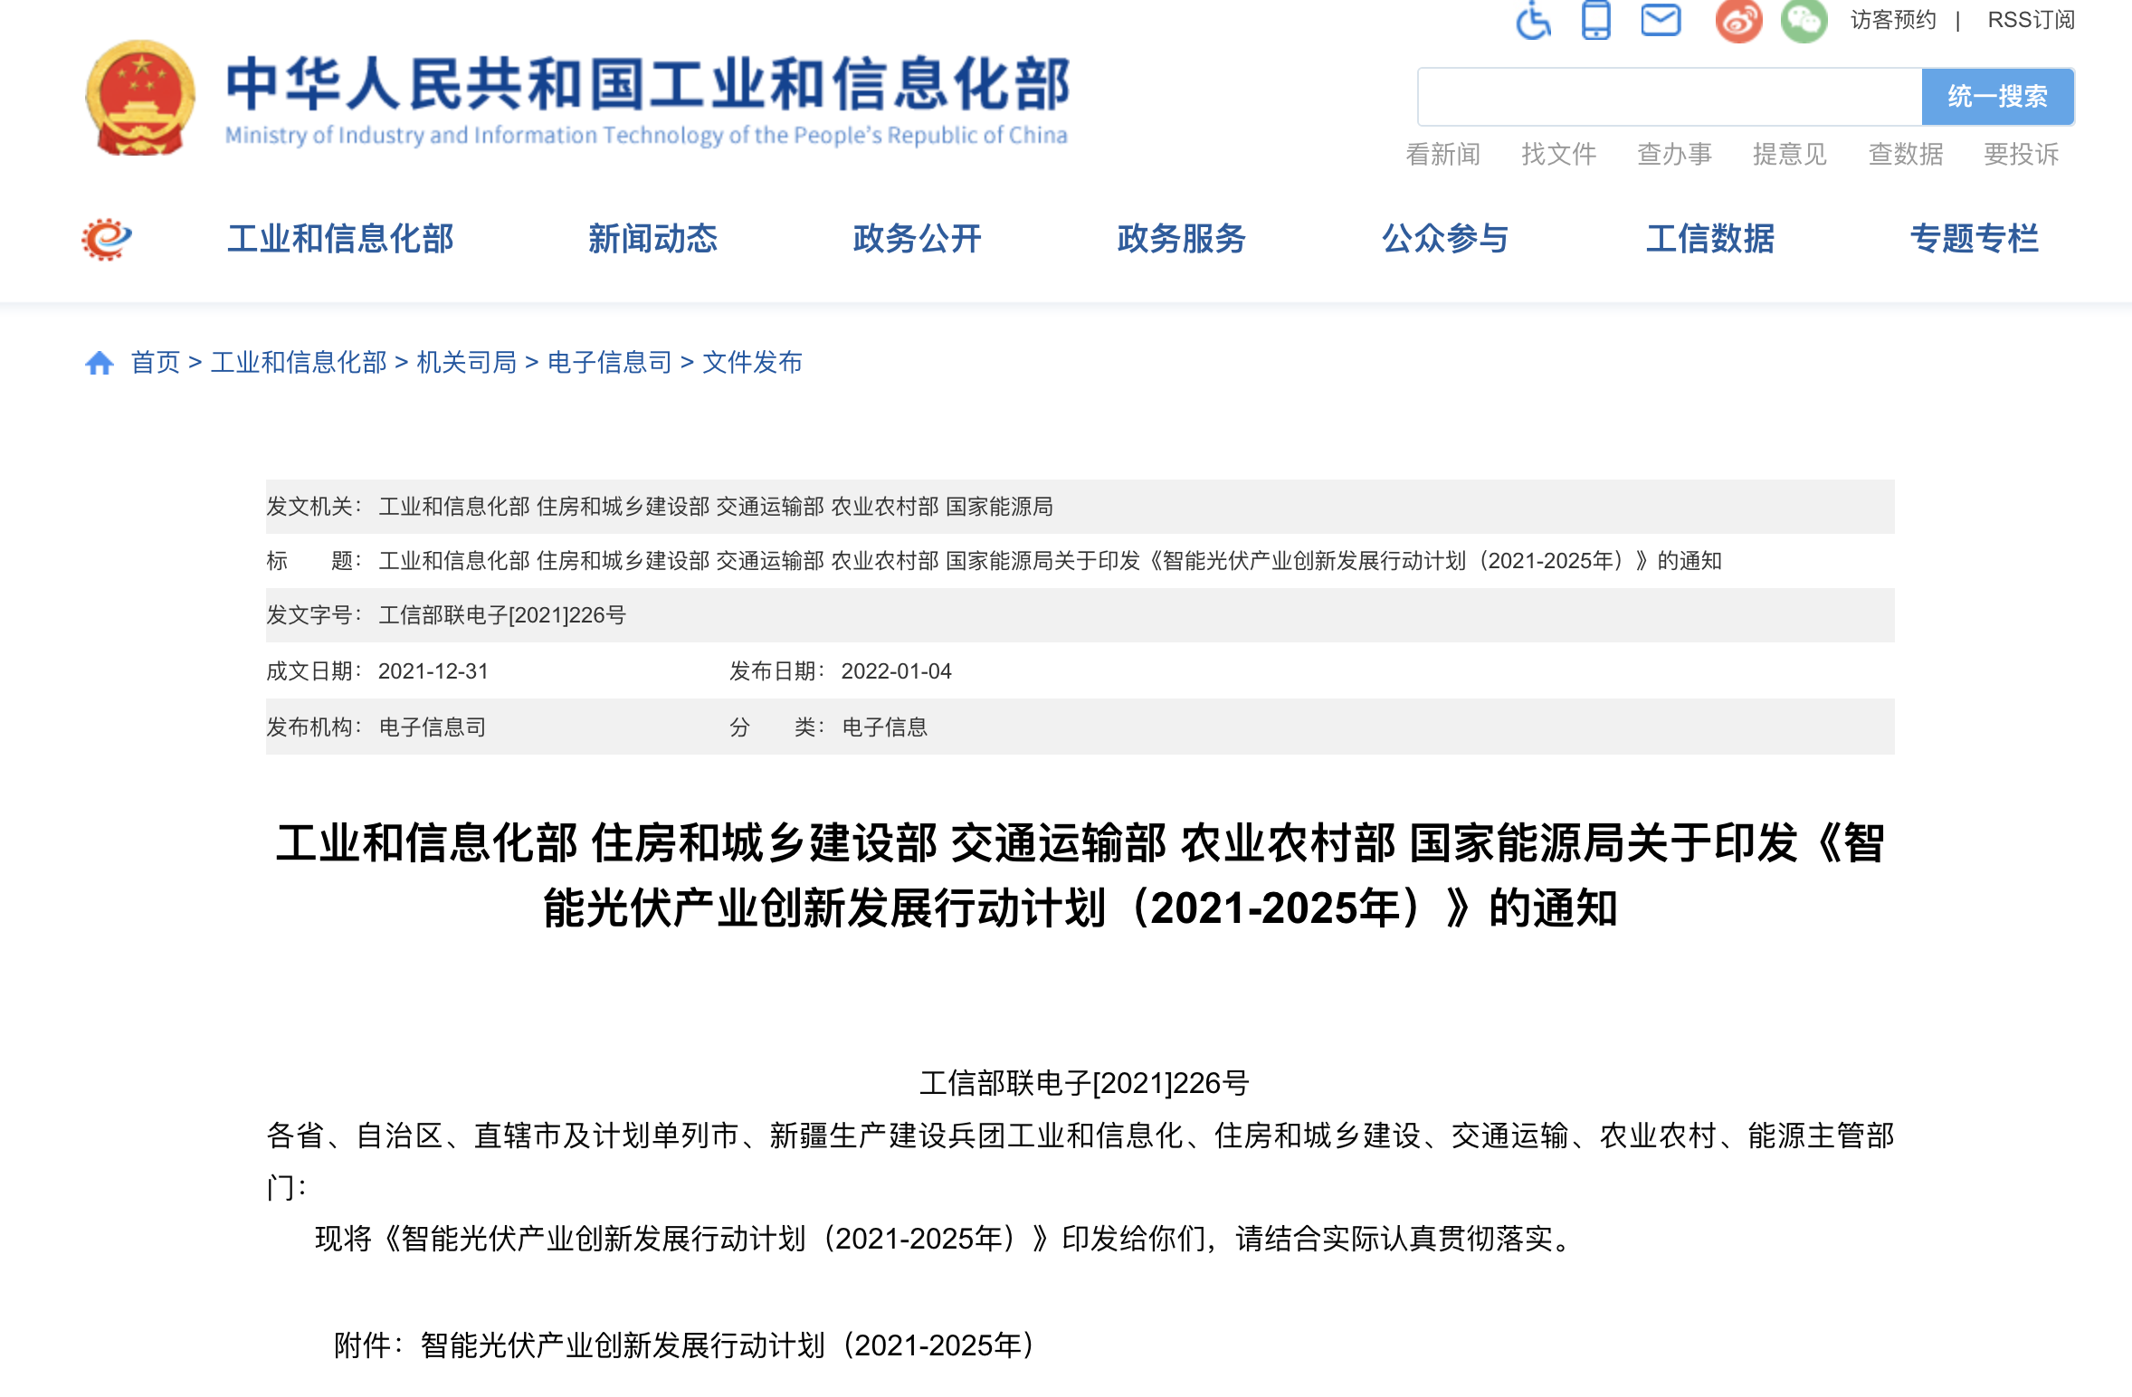Open the 工信数据 nav menu
The height and width of the screenshot is (1397, 2132).
[x=1709, y=239]
